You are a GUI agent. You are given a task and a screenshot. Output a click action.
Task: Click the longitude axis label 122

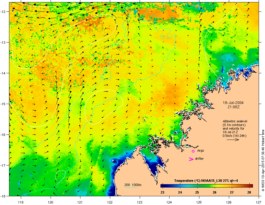coord(110,202)
